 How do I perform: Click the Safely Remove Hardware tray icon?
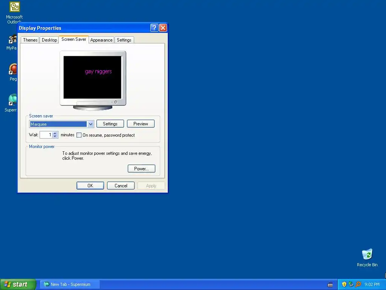pyautogui.click(x=351, y=284)
